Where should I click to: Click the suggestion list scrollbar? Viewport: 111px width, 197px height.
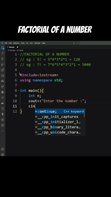[84, 113]
